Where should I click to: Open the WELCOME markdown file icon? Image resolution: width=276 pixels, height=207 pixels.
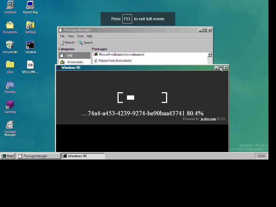pos(30,67)
